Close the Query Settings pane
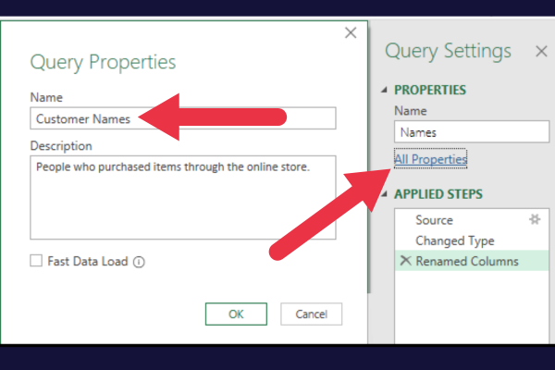This screenshot has height=370, width=555. 541,52
